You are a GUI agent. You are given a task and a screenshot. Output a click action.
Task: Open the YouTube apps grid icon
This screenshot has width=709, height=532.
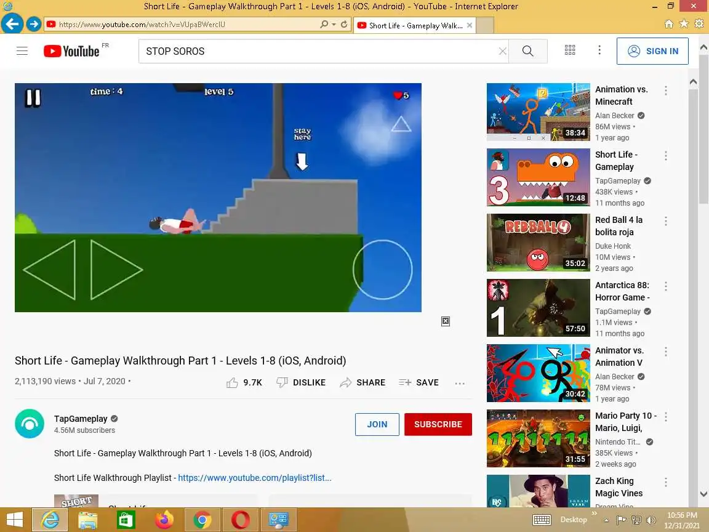coord(570,50)
